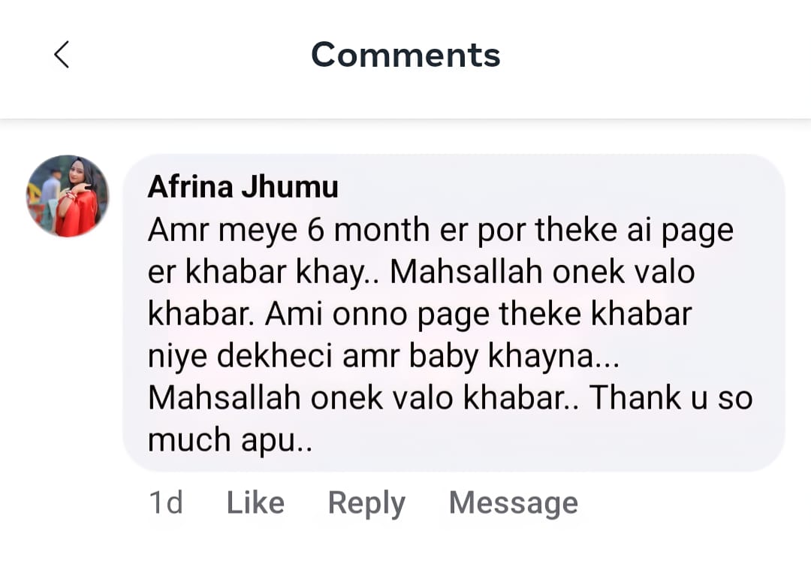Tap the Afrina Jhumu commenter name
The height and width of the screenshot is (579, 811).
(x=243, y=187)
